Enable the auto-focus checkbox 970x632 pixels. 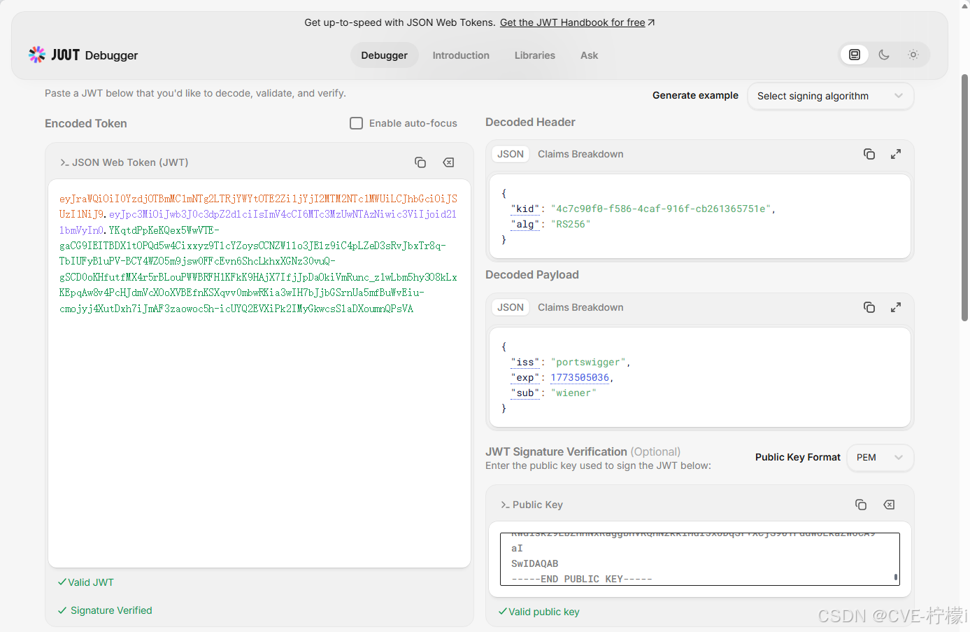(357, 123)
